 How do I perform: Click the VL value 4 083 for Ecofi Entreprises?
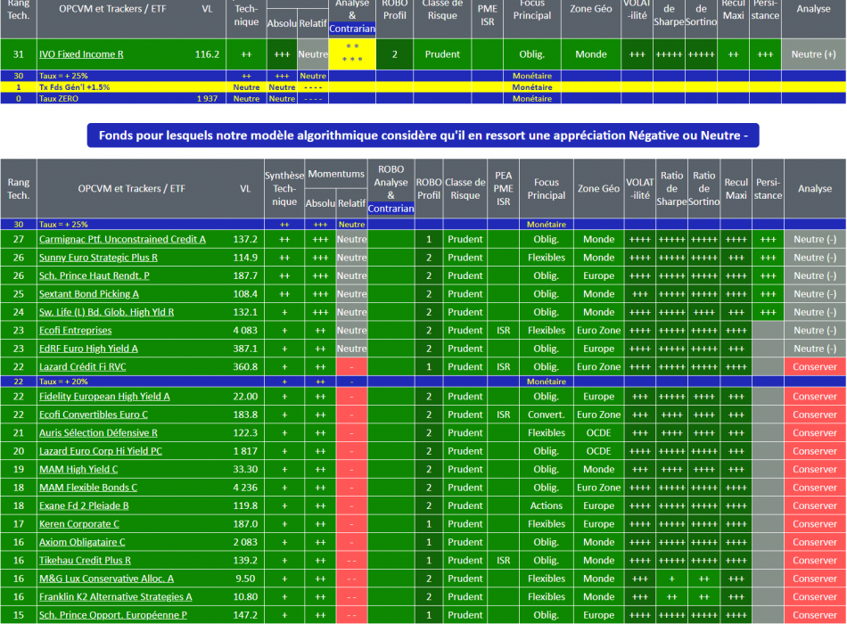tap(245, 330)
